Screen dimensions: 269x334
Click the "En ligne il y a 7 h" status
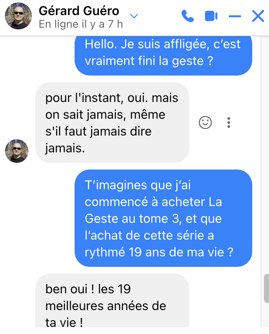[x=80, y=24]
